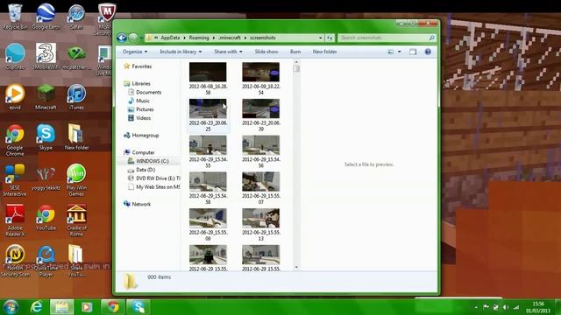Switch to Skype in the taskbar
561x315 pixels.
138,307
